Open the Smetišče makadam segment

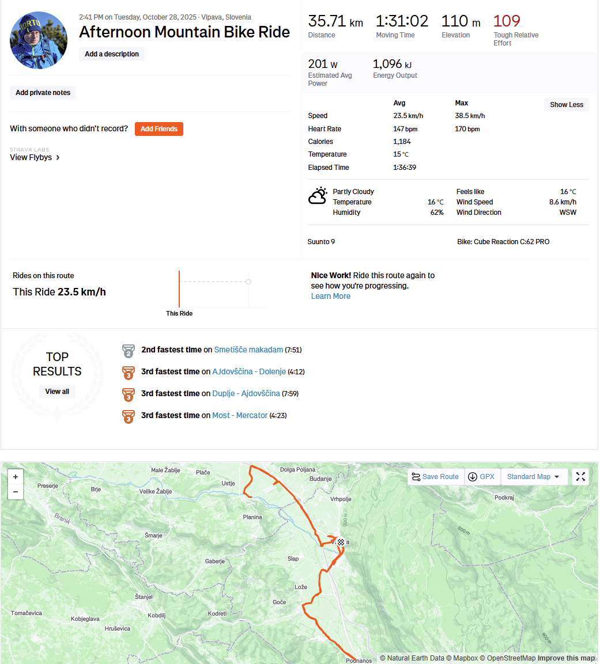pyautogui.click(x=248, y=350)
